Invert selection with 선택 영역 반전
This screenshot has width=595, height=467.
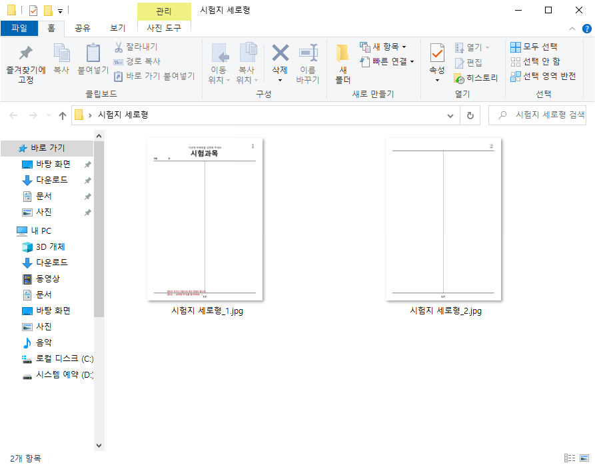coord(538,75)
